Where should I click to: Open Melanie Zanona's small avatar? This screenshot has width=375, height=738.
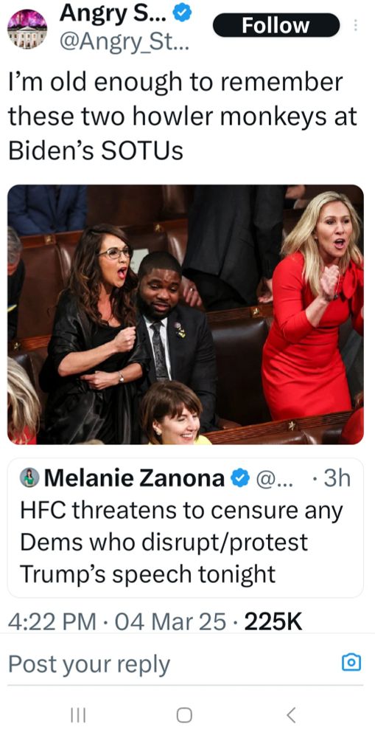[x=29, y=478]
